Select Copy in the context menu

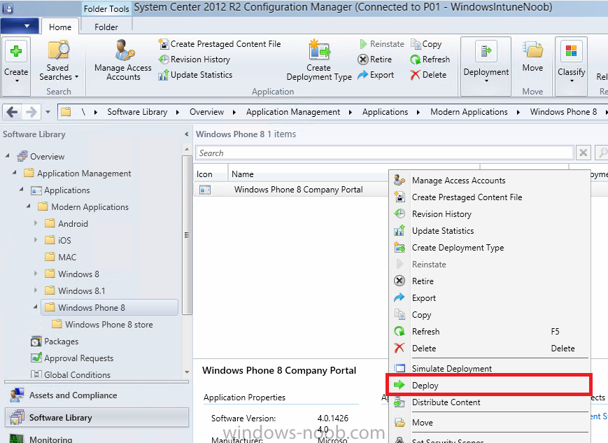tap(489, 315)
